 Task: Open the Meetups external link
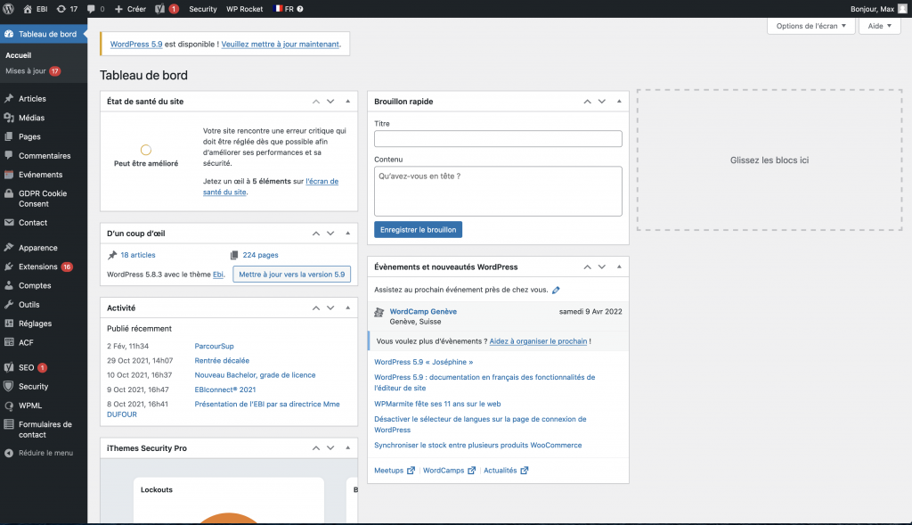[395, 471]
